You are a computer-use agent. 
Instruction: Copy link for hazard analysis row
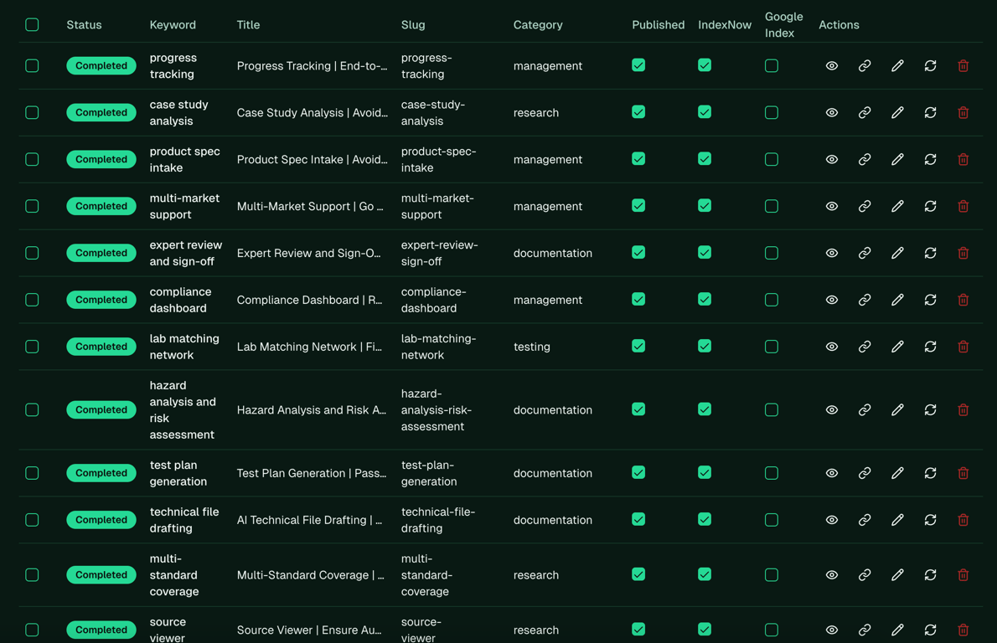(864, 409)
